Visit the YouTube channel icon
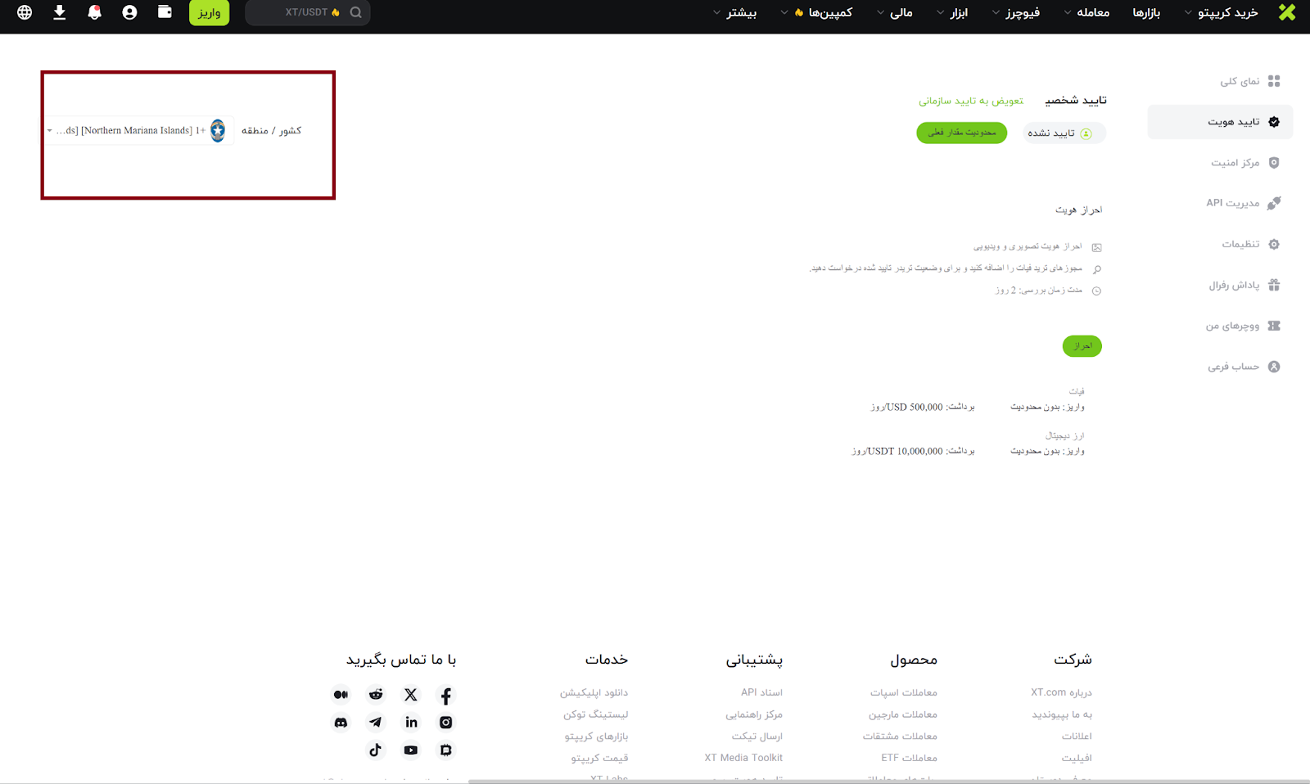The height and width of the screenshot is (784, 1310). point(411,750)
